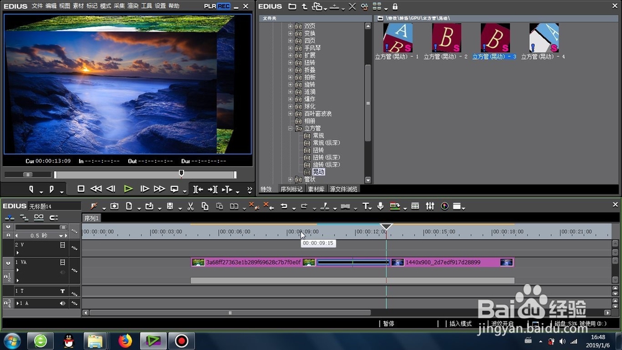Open Firefox from the taskbar
622x350 pixels.
click(125, 341)
